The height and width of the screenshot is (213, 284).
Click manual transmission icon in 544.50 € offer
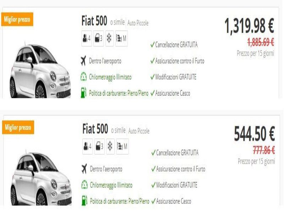coord(122,147)
